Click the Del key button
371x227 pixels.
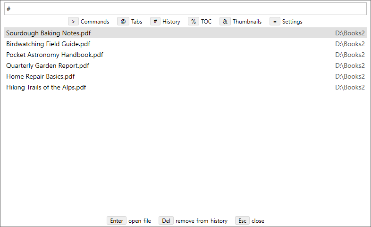pos(166,220)
